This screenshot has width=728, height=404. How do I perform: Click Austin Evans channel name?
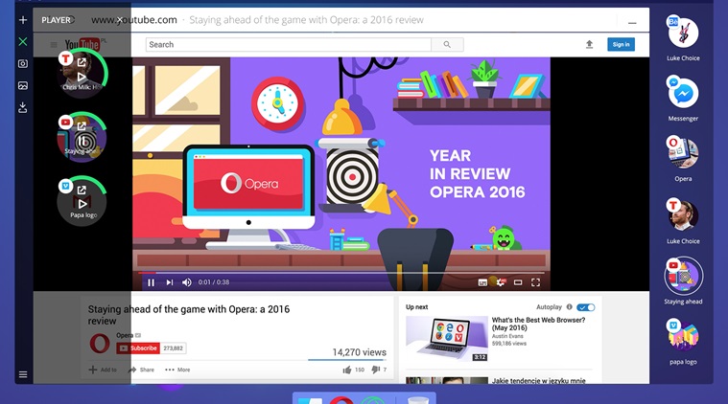[x=507, y=336]
